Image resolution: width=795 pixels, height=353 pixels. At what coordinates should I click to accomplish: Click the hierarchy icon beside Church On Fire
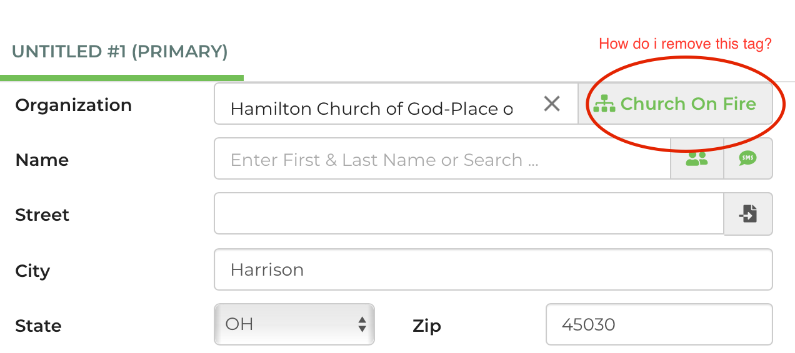click(604, 104)
